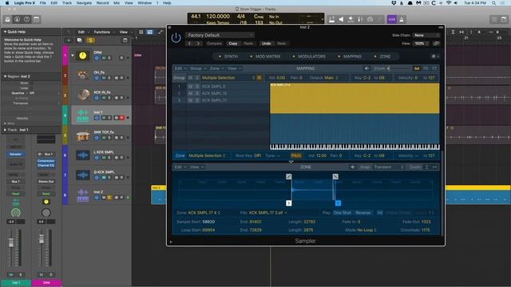Click the purple 1234 count-in button
The width and height of the screenshot is (511, 287).
click(392, 19)
